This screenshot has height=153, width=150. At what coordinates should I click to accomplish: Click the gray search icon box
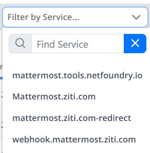coord(20,43)
